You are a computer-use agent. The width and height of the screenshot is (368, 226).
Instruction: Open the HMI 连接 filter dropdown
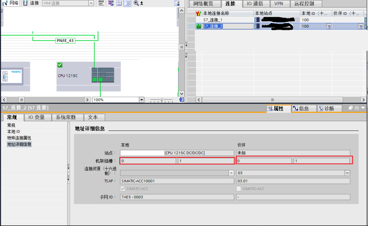click(91, 3)
